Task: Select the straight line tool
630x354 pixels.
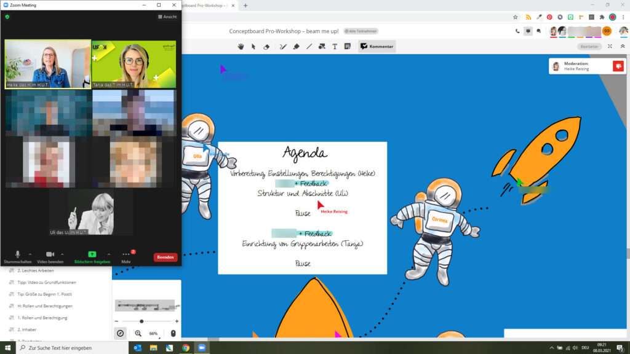Action: pos(309,47)
